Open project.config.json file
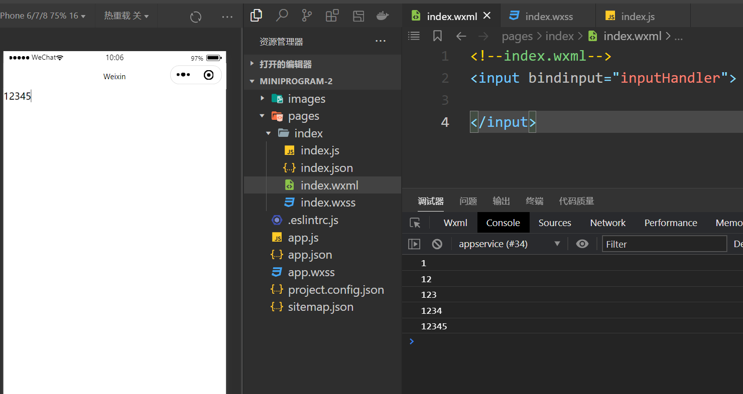743x394 pixels. click(322, 290)
